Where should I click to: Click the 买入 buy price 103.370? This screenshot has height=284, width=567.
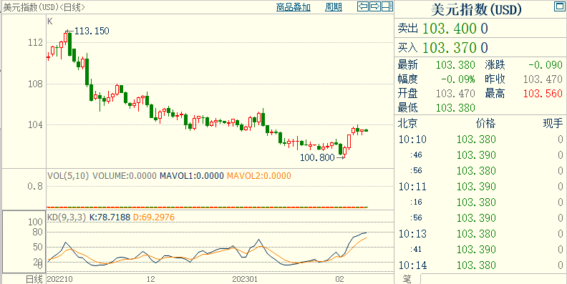tap(455, 48)
